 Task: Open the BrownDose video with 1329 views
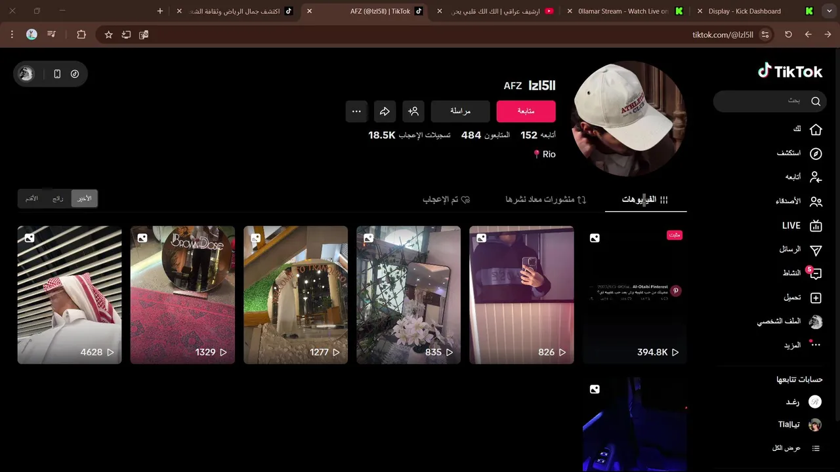click(182, 295)
